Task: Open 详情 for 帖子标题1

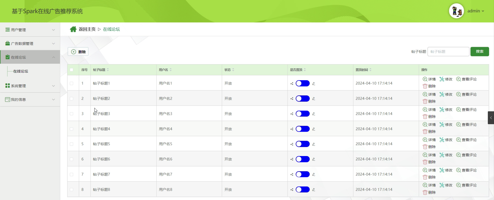Action: click(x=429, y=79)
